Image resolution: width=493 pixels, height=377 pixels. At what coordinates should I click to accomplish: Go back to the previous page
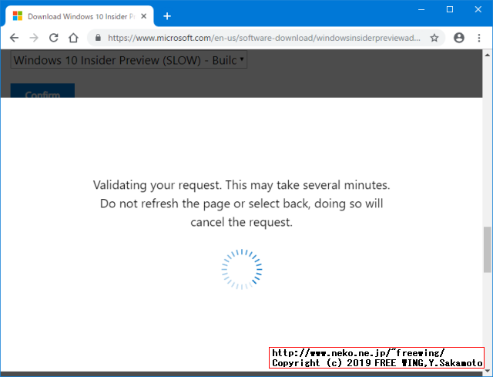click(x=14, y=38)
